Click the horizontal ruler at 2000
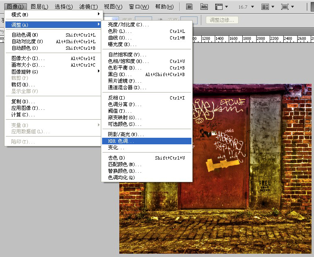This screenshot has height=257, width=314. [x=261, y=39]
